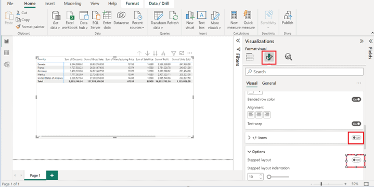Toggle Banded row color switch
This screenshot has width=374, height=187.
coord(356,99)
